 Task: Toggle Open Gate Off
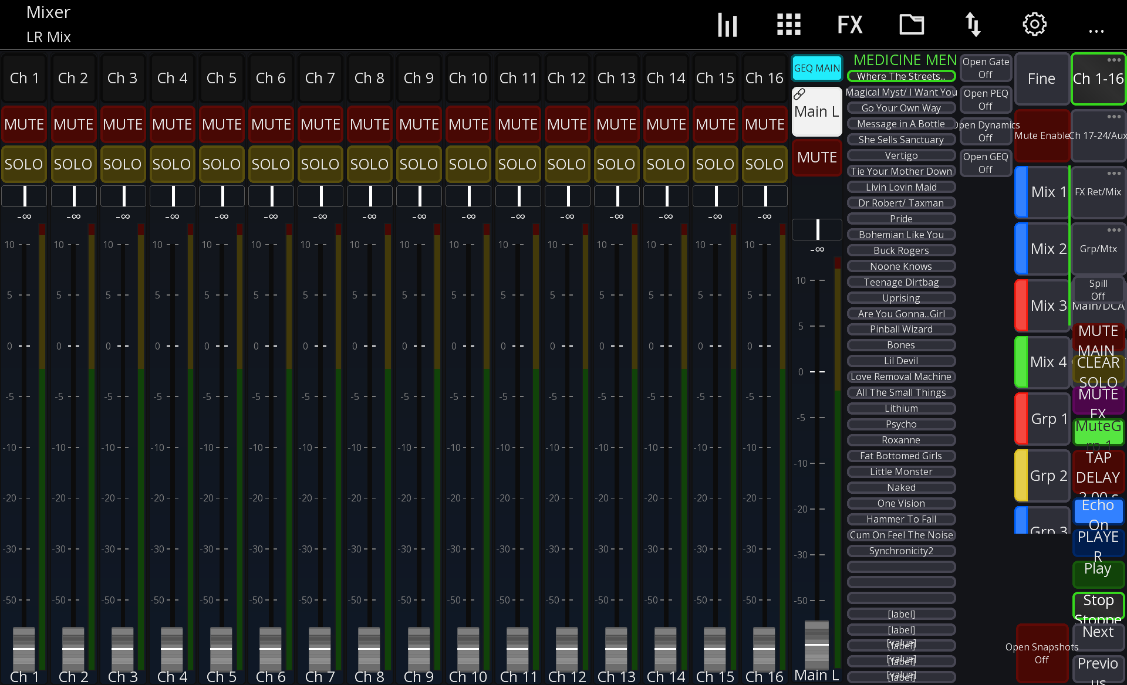click(x=986, y=68)
